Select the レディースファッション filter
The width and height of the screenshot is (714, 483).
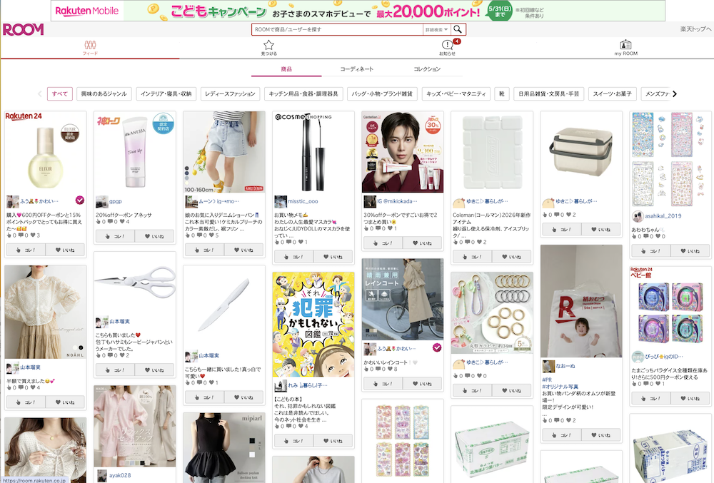click(230, 93)
